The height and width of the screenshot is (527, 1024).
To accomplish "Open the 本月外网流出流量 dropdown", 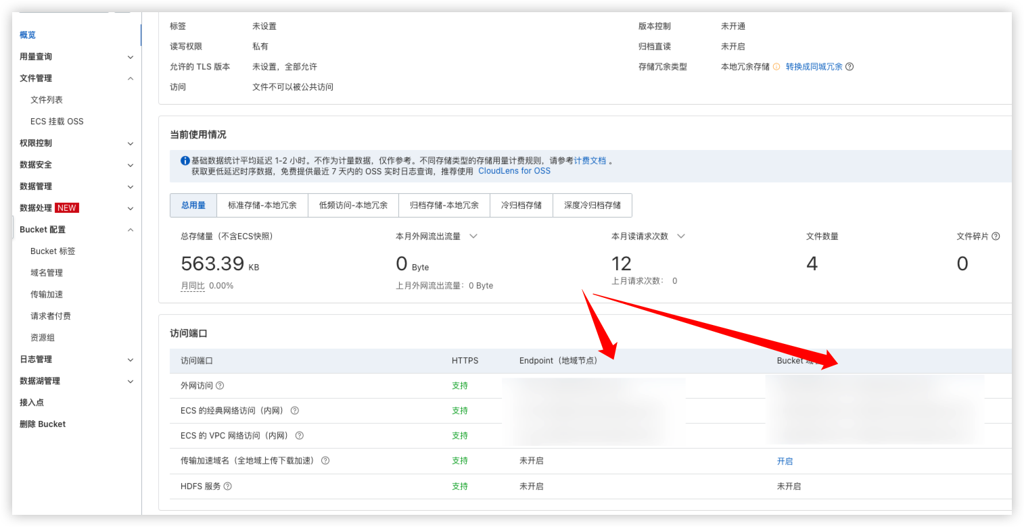I will coord(473,236).
